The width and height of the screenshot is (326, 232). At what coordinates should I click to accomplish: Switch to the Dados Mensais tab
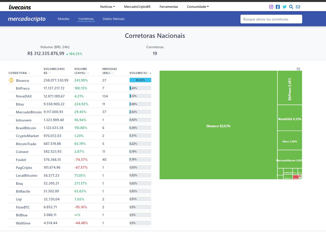[114, 19]
